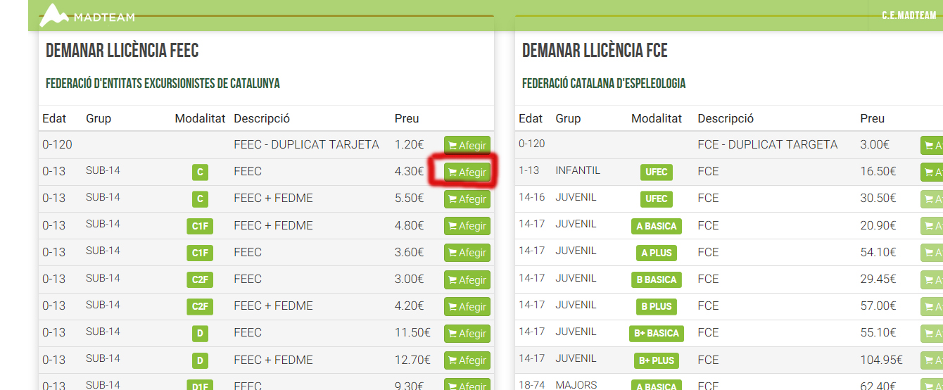Click the 1.20€ price
Image resolution: width=943 pixels, height=390 pixels.
[x=410, y=144]
